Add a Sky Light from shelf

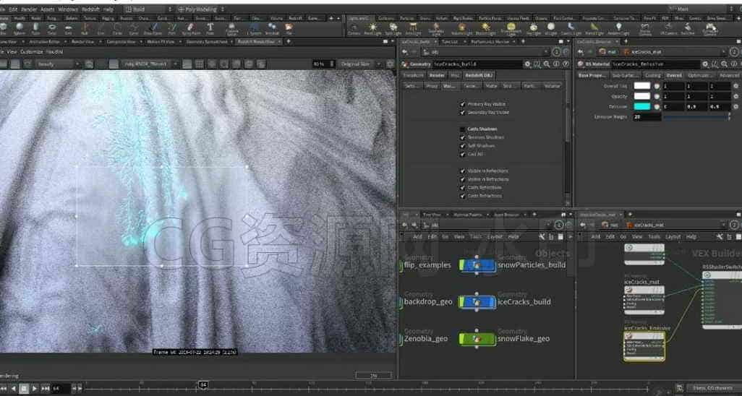point(534,29)
